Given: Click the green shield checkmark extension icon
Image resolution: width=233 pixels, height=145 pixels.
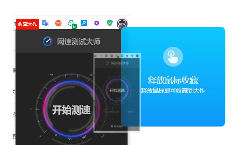Looking at the screenshot, I should coord(110,23).
